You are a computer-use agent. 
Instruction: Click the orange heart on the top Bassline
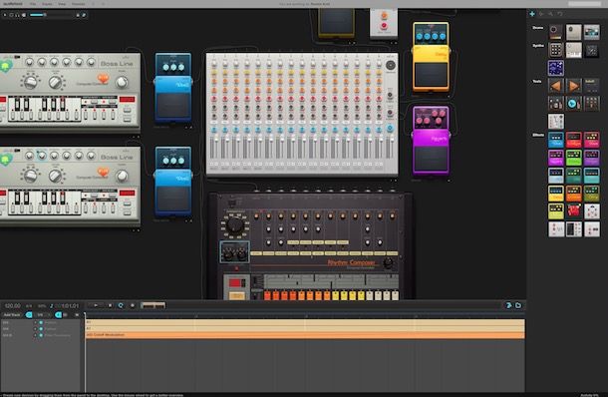click(x=103, y=79)
